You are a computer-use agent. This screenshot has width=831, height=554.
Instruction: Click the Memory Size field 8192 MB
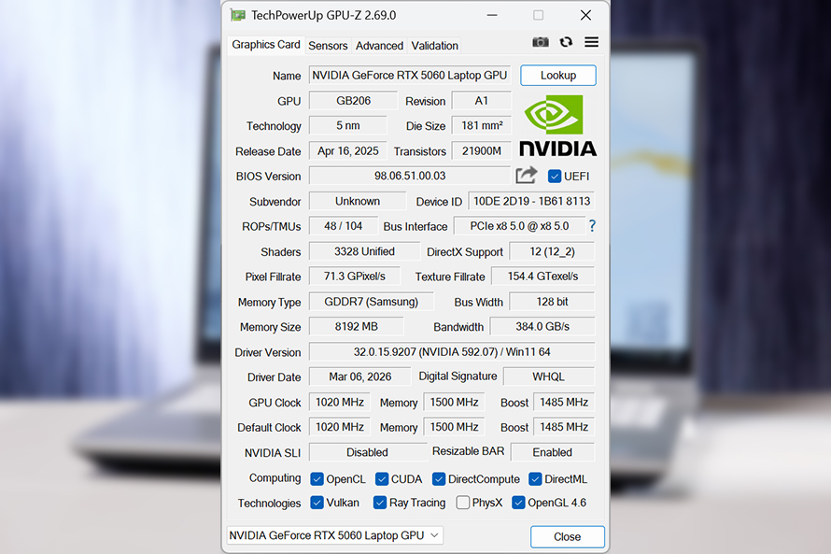click(x=356, y=327)
